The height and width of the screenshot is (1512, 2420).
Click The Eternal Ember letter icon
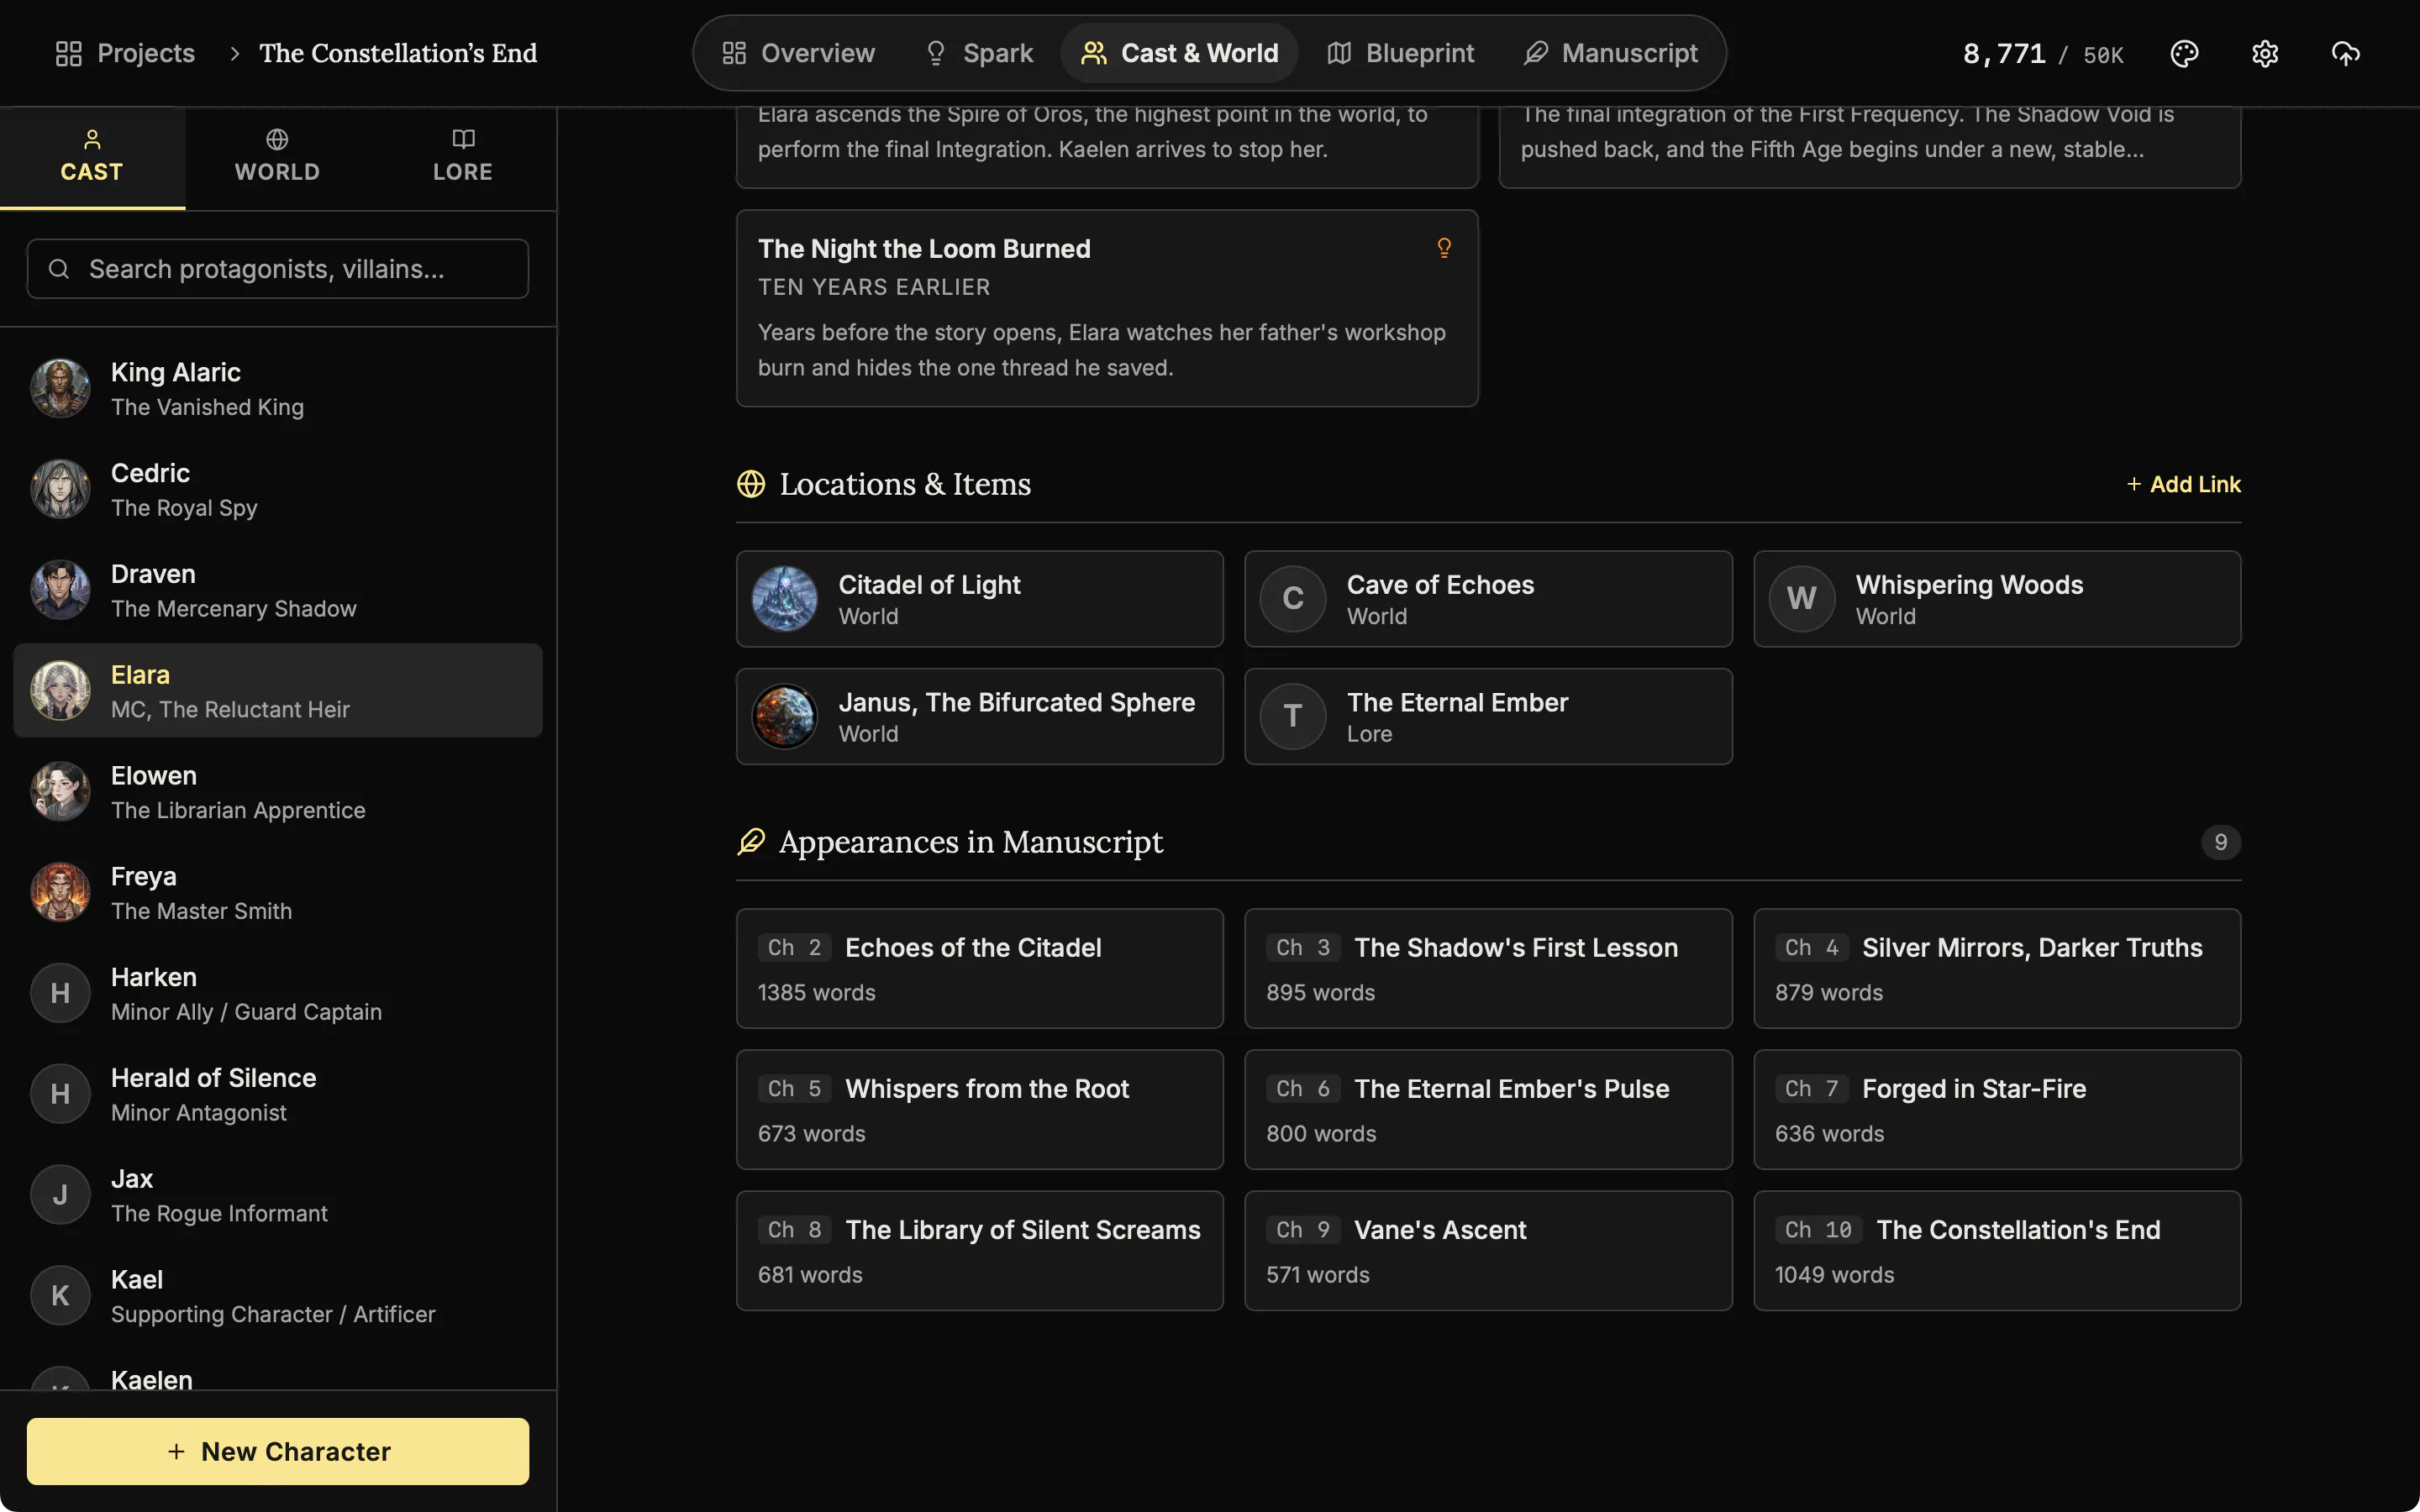tap(1293, 717)
